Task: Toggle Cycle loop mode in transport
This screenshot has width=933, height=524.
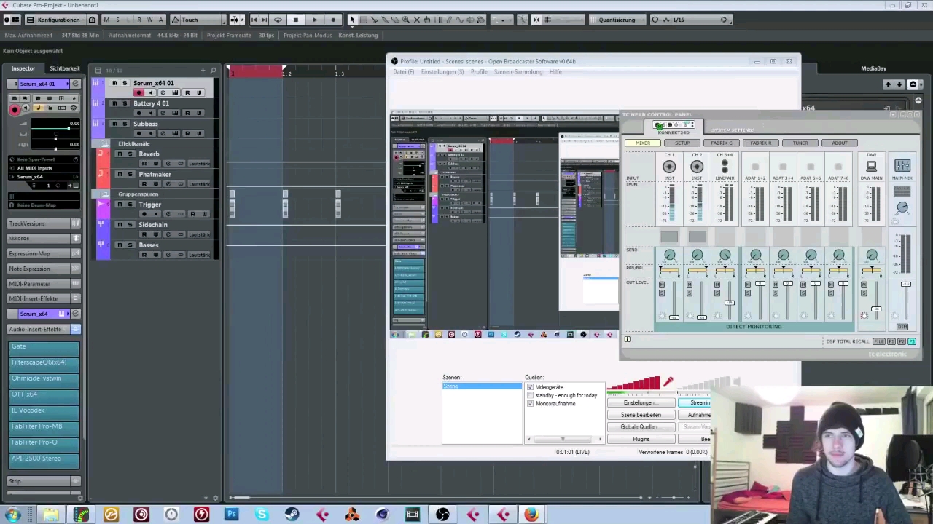Action: (x=278, y=20)
